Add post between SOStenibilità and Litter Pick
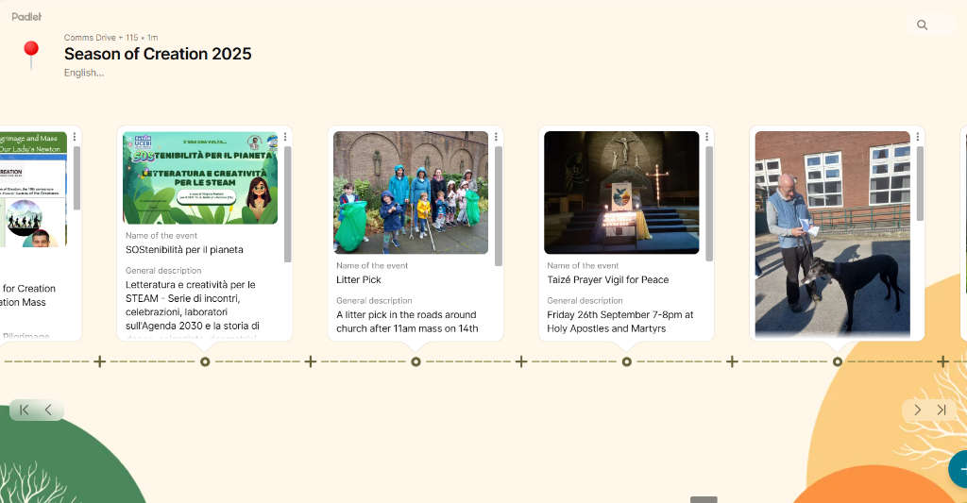The width and height of the screenshot is (967, 503). tap(311, 361)
